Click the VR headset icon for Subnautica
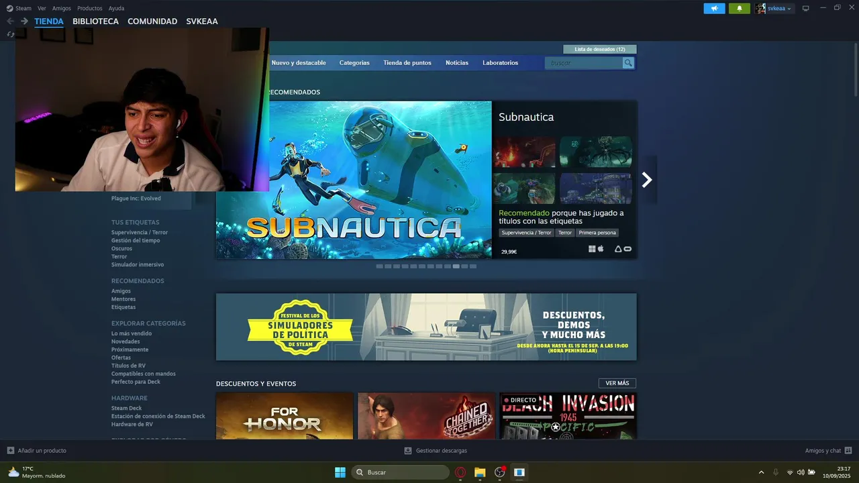859x483 pixels. (x=627, y=249)
